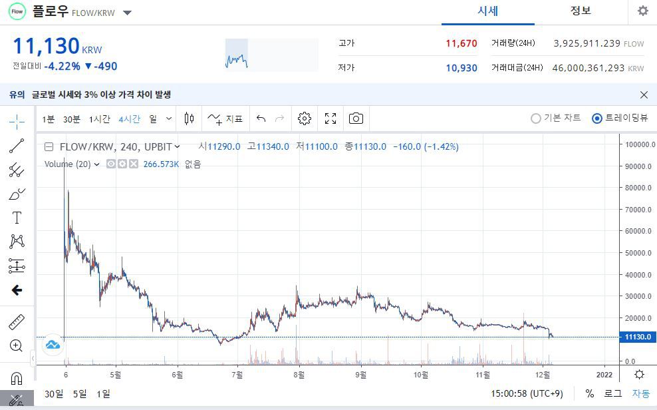Click the 15:00:58 (UTC+9) timezone button
The image size is (657, 410).
527,394
